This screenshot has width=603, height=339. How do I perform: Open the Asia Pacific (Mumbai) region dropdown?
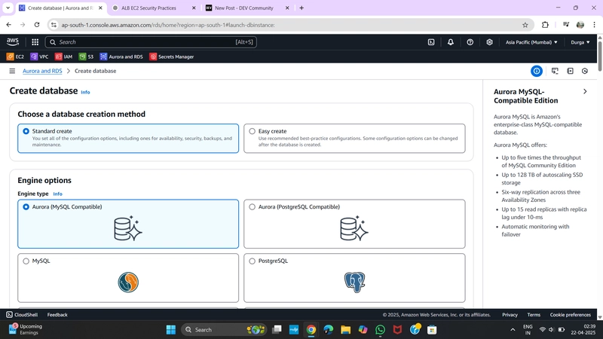[531, 42]
